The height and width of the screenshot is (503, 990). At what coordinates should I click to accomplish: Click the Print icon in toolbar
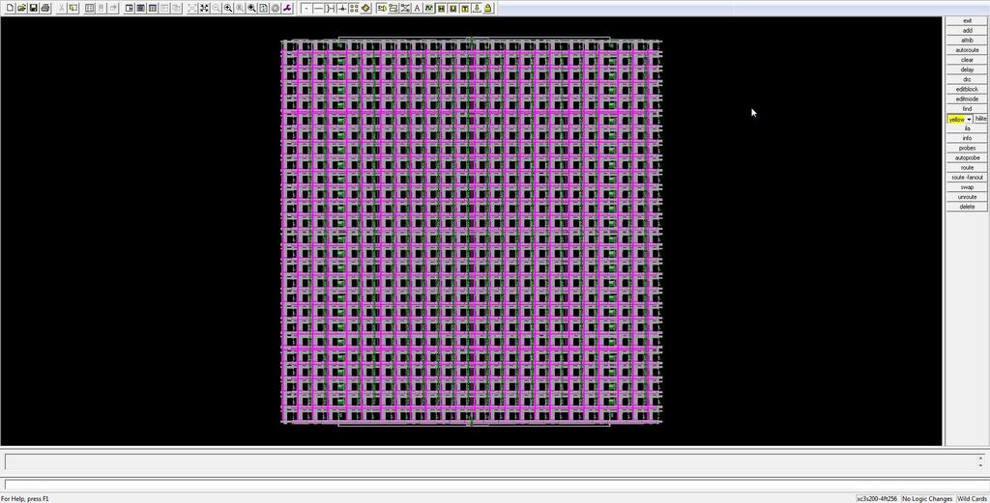click(44, 8)
